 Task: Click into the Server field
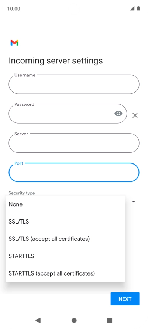tap(74, 143)
